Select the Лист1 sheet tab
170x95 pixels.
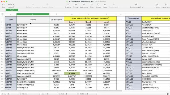12,10
